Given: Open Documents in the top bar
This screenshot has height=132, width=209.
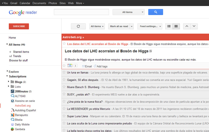Looking at the screenshot, I should pyautogui.click(x=39, y=3).
